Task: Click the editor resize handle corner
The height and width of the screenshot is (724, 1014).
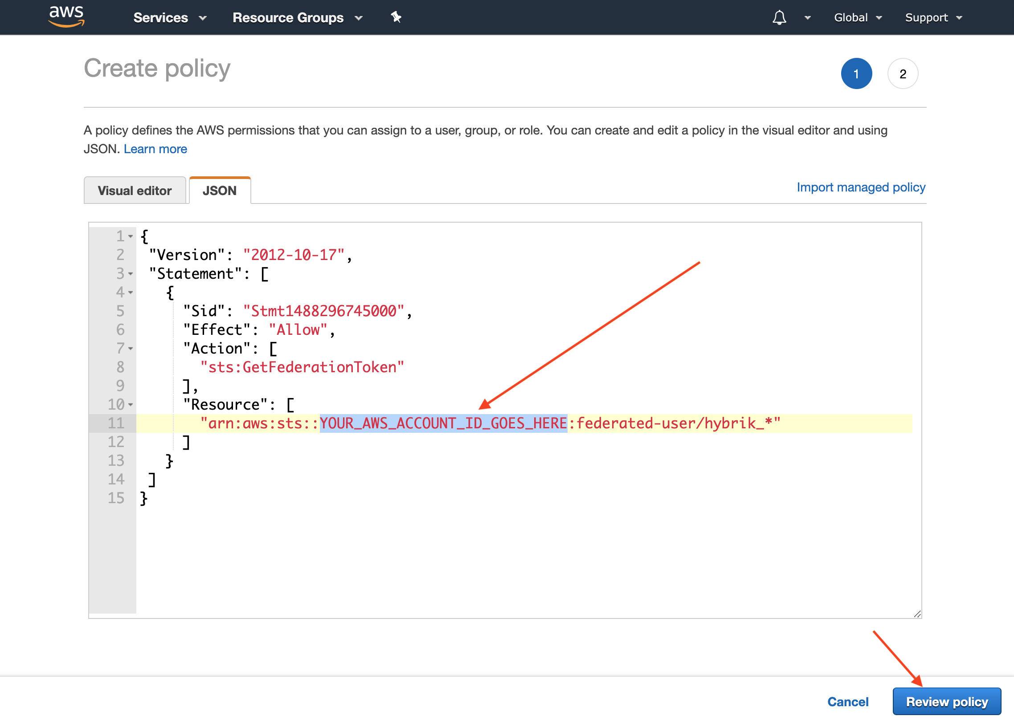Action: click(x=917, y=614)
